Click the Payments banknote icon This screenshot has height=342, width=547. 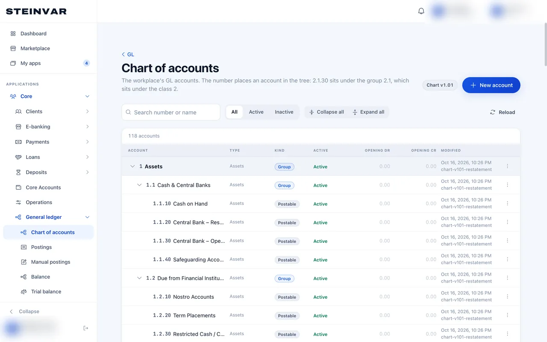pos(18,142)
